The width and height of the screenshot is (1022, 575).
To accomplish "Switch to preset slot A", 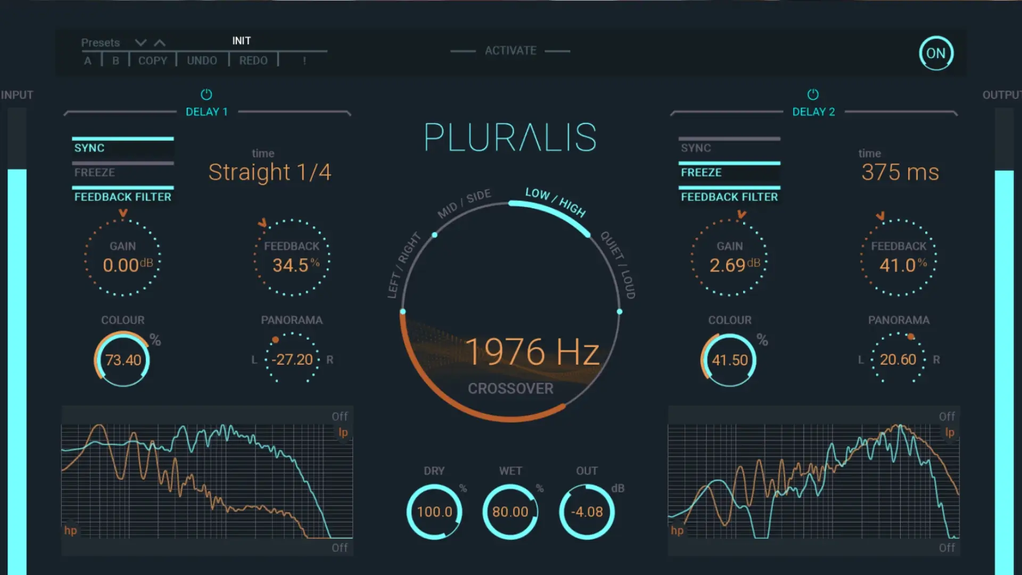I will point(88,61).
